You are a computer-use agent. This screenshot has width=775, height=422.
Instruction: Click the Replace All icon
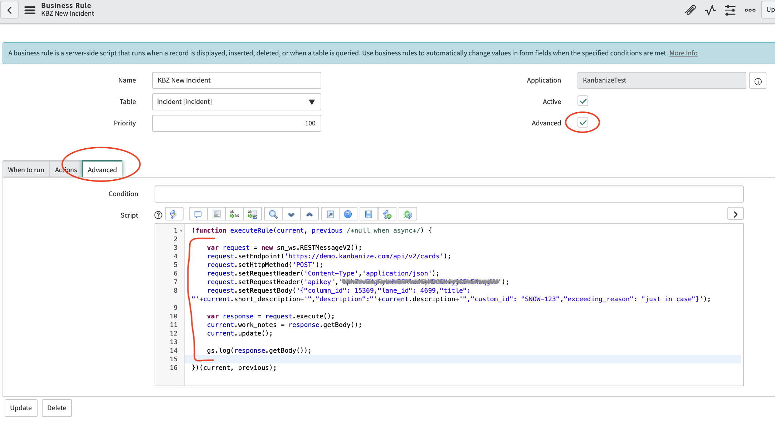(253, 214)
